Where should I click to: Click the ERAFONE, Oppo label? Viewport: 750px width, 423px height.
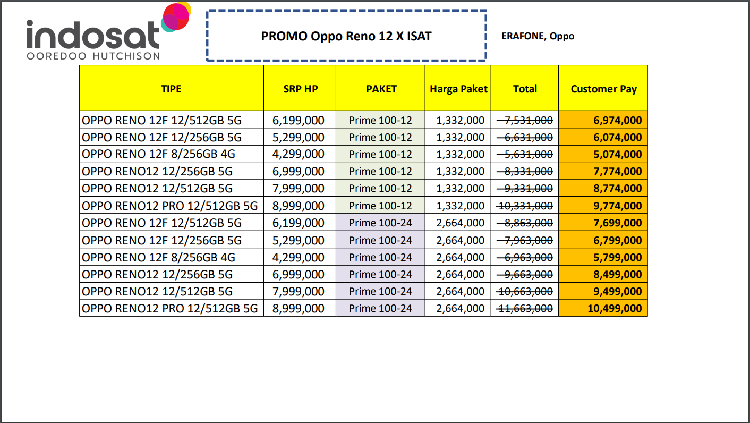point(538,36)
